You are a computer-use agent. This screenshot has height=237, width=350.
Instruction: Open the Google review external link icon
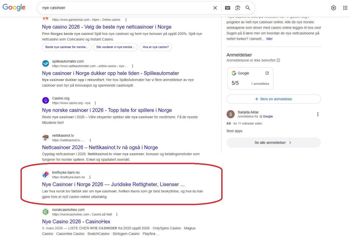pos(267,73)
